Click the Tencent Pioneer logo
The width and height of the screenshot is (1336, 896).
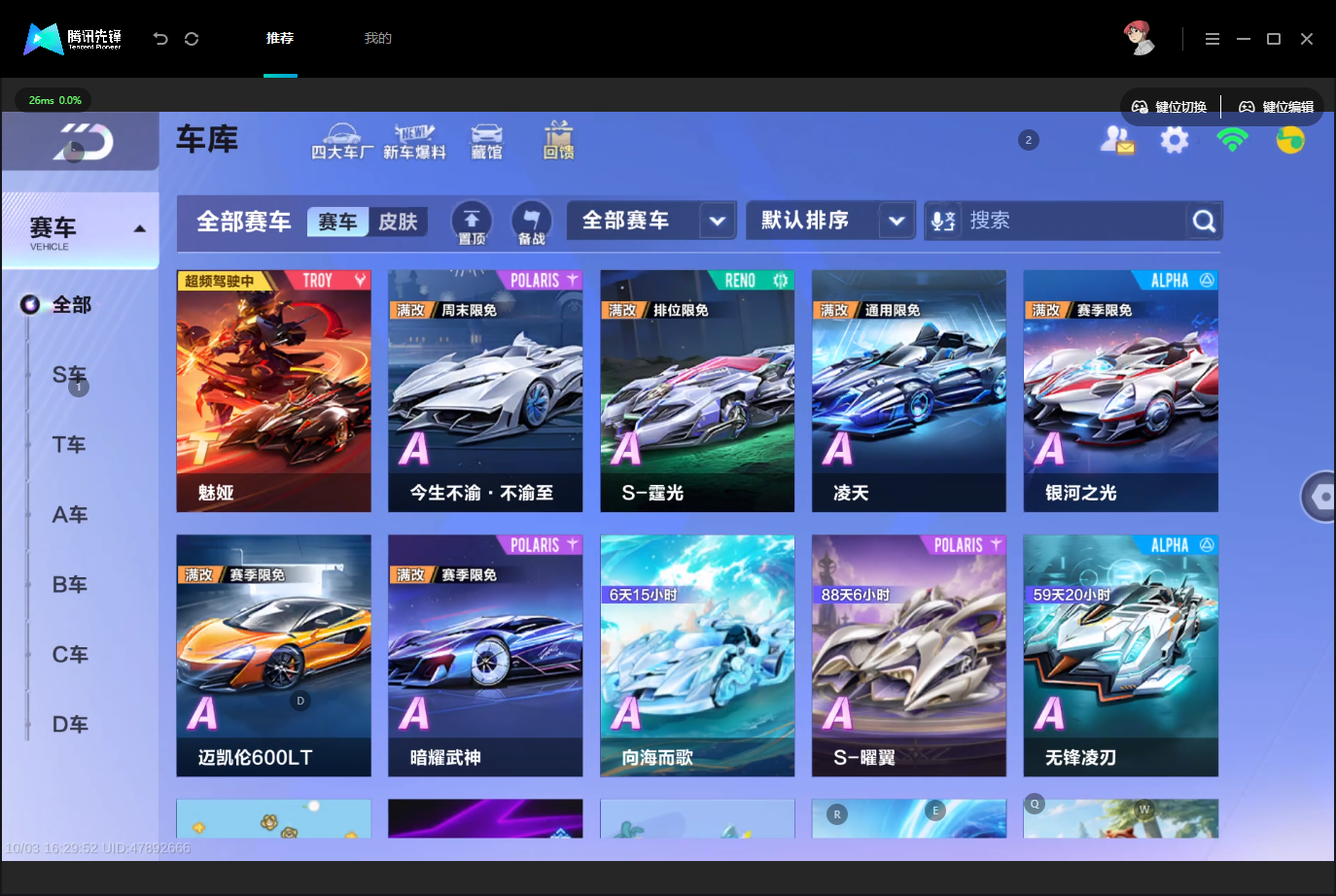click(73, 39)
